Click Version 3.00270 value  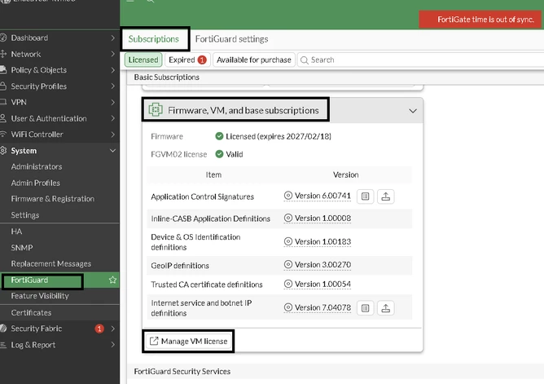(322, 265)
